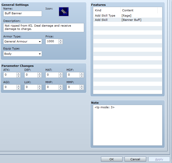Click the Price value field
This screenshot has width=172, height=163.
click(52, 41)
